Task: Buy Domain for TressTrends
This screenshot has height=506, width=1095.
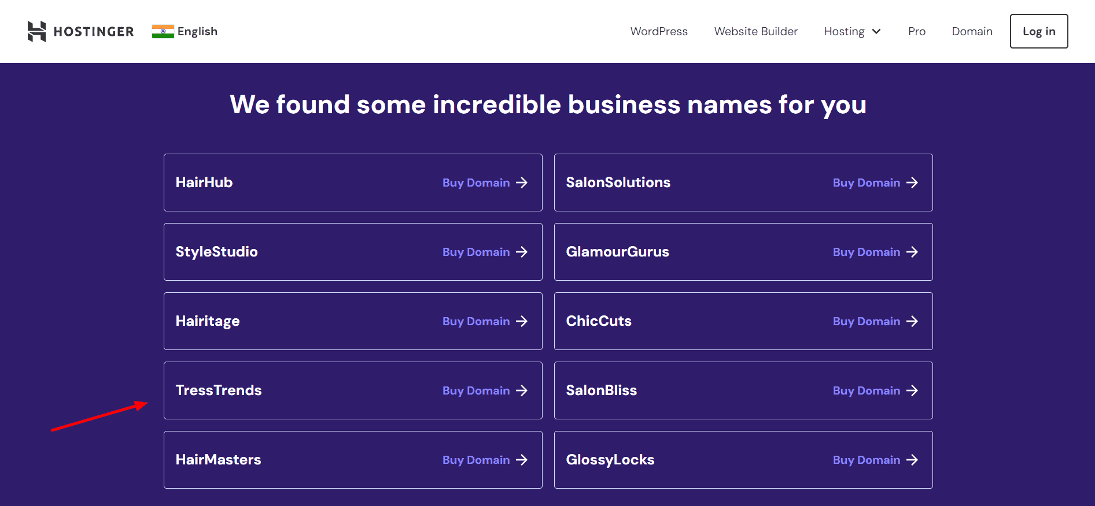Action: coord(476,390)
